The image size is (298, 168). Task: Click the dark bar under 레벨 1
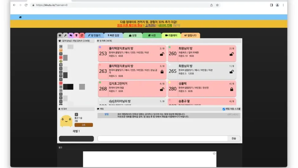click(x=76, y=139)
